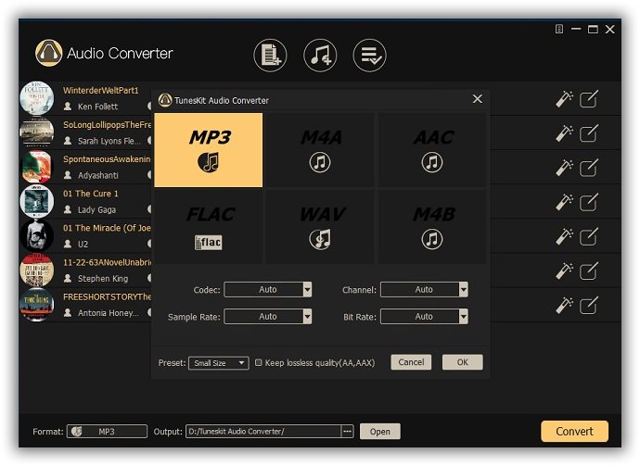The width and height of the screenshot is (640, 466).
Task: Click the Lady Gaga artist text
Action: [96, 209]
